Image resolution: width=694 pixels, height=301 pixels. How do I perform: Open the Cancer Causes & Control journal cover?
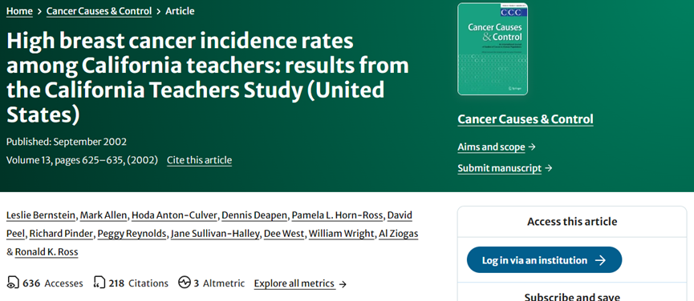pyautogui.click(x=493, y=49)
